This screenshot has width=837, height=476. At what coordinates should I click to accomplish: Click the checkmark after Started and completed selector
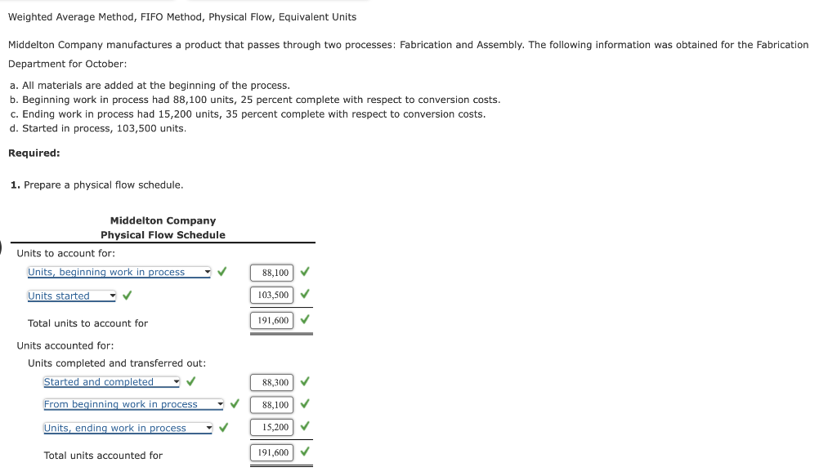pyautogui.click(x=190, y=381)
